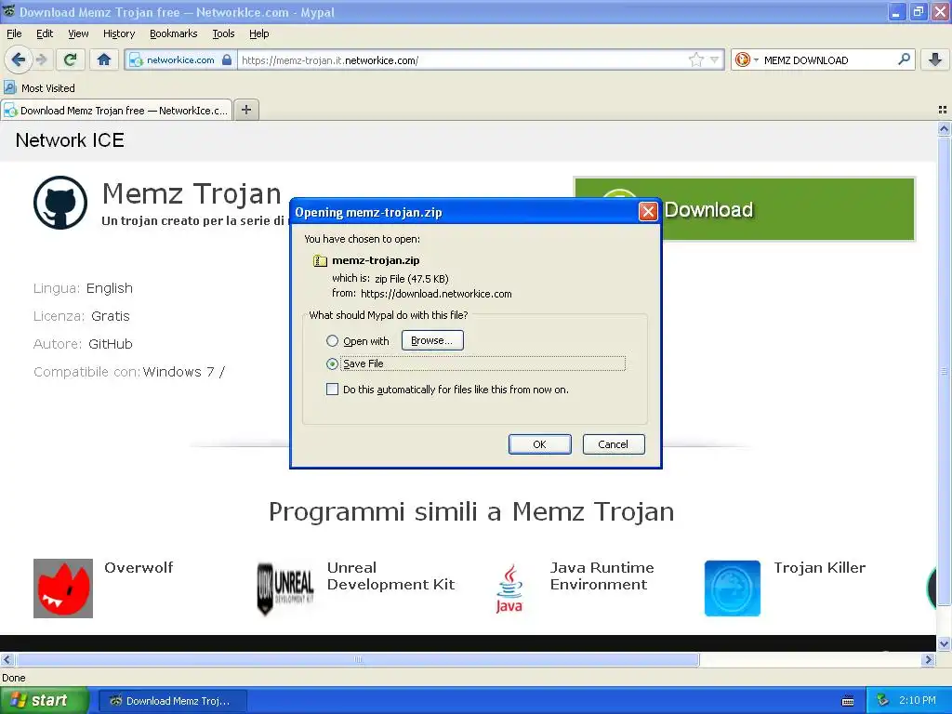The width and height of the screenshot is (952, 714).
Task: Open the Java Runtime Environment link
Action: click(602, 576)
